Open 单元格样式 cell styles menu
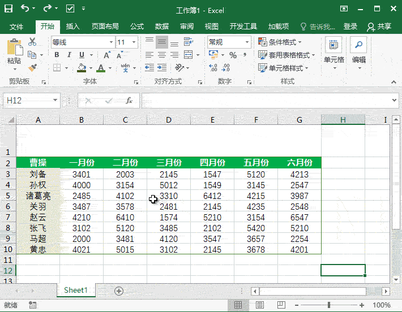Viewport: 402px width, 312px height. [x=283, y=68]
